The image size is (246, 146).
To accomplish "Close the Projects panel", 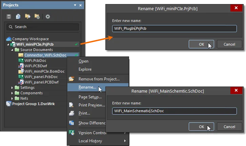I will click(81, 5).
